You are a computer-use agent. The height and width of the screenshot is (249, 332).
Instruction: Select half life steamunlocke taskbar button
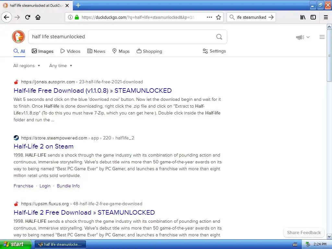pyautogui.click(x=60, y=244)
